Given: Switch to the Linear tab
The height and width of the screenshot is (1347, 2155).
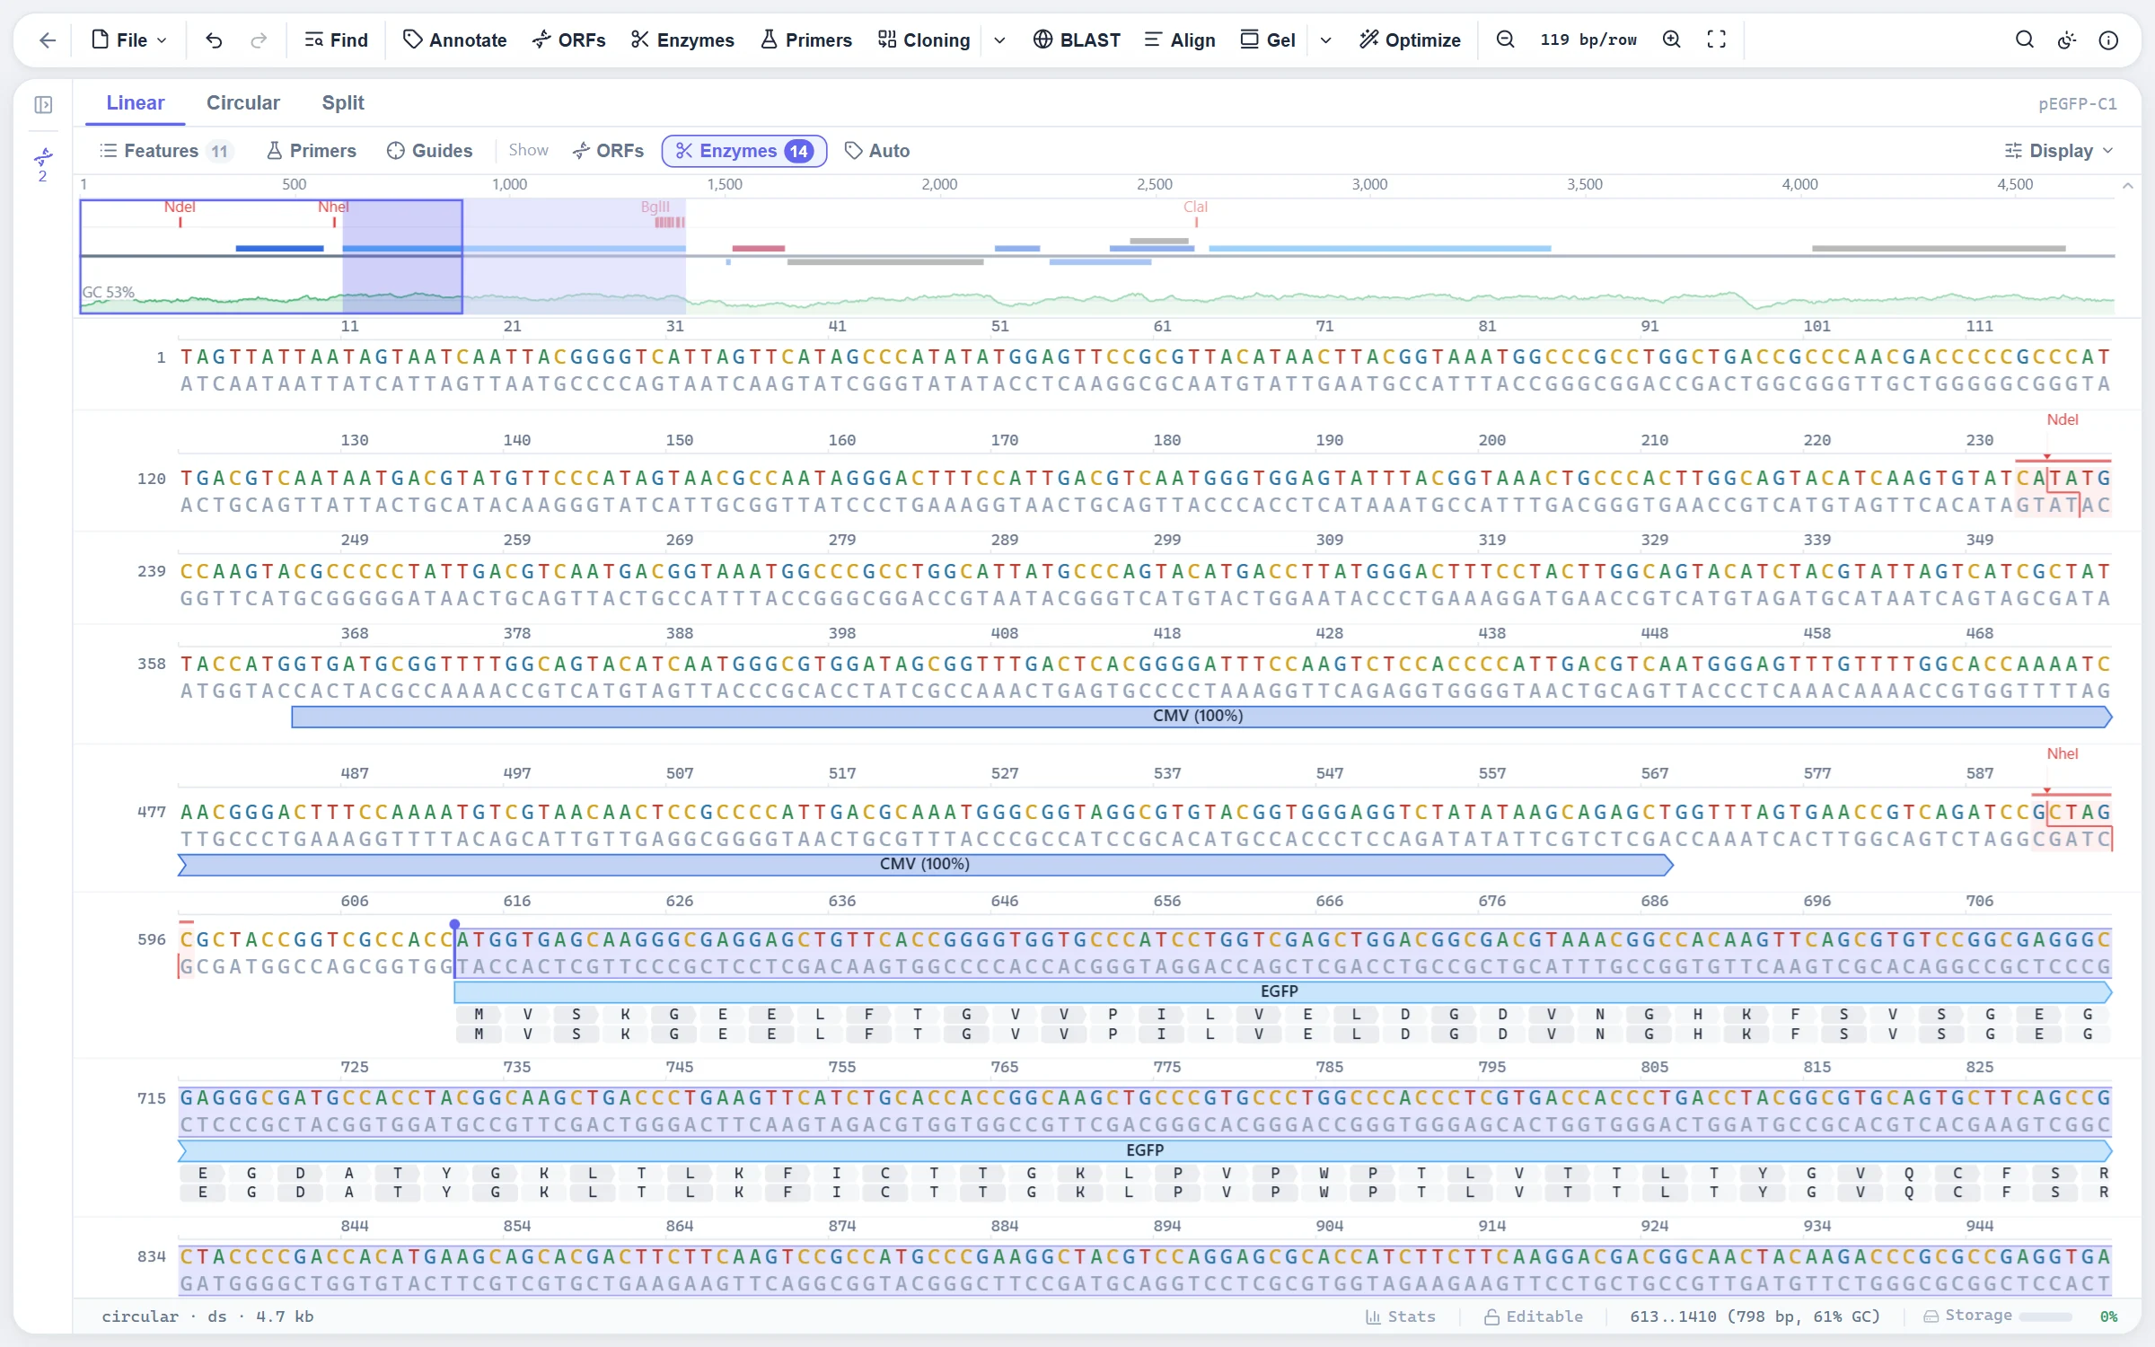Looking at the screenshot, I should [x=136, y=103].
